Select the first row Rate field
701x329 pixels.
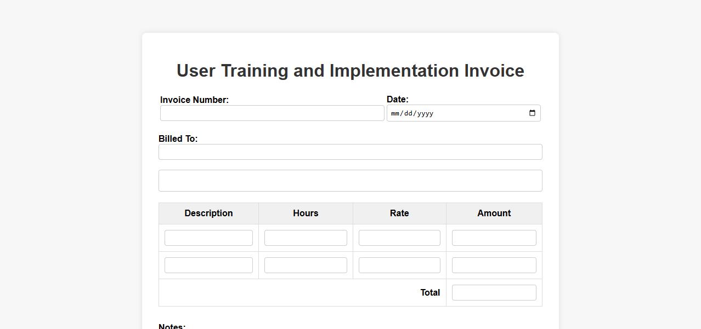pyautogui.click(x=399, y=238)
